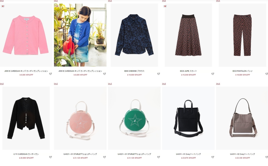Image resolution: width=268 pixels, height=166 pixels.
Task: Click the Japan flag badge on the skirt
Action: [x=165, y=6]
